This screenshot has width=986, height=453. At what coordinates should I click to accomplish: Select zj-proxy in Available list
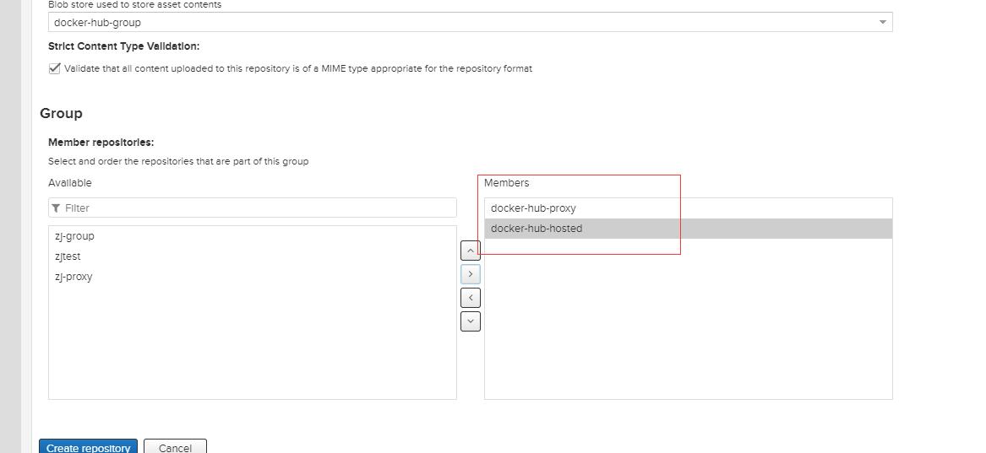click(x=252, y=277)
